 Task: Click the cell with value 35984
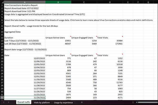click(110, 41)
